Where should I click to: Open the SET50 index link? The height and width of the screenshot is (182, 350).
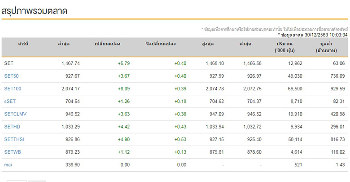(x=11, y=76)
